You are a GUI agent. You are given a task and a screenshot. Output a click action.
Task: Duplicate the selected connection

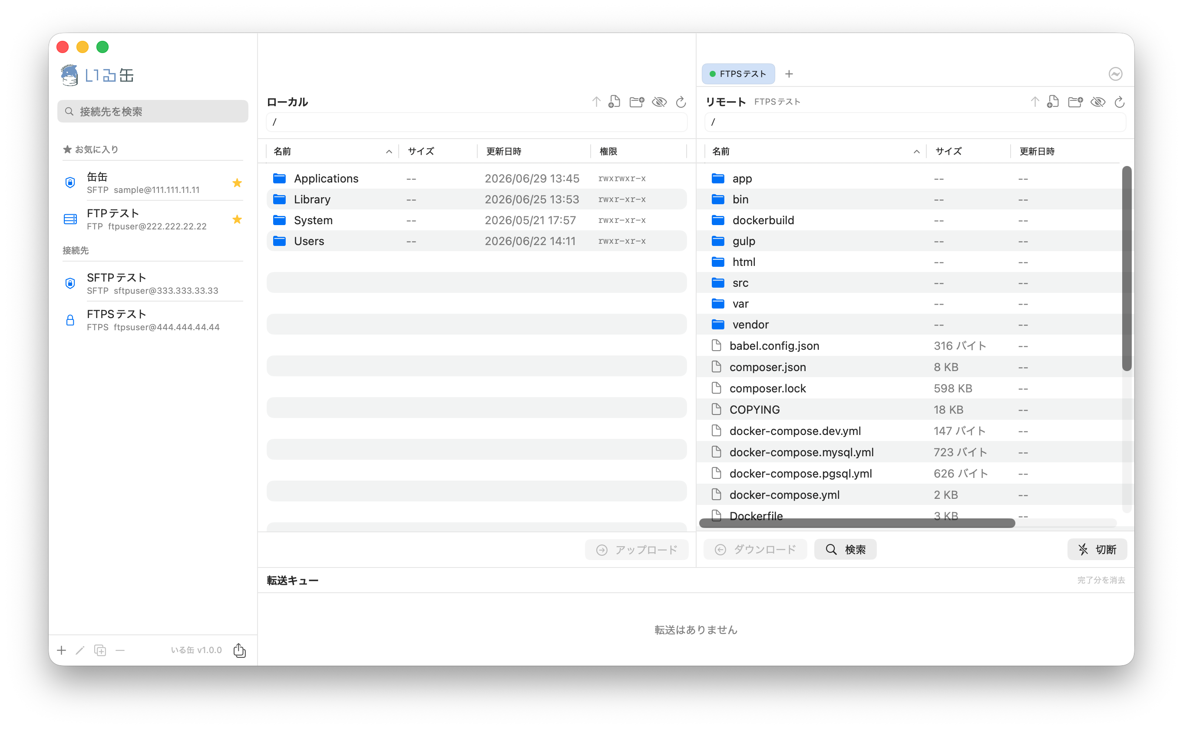coord(100,650)
